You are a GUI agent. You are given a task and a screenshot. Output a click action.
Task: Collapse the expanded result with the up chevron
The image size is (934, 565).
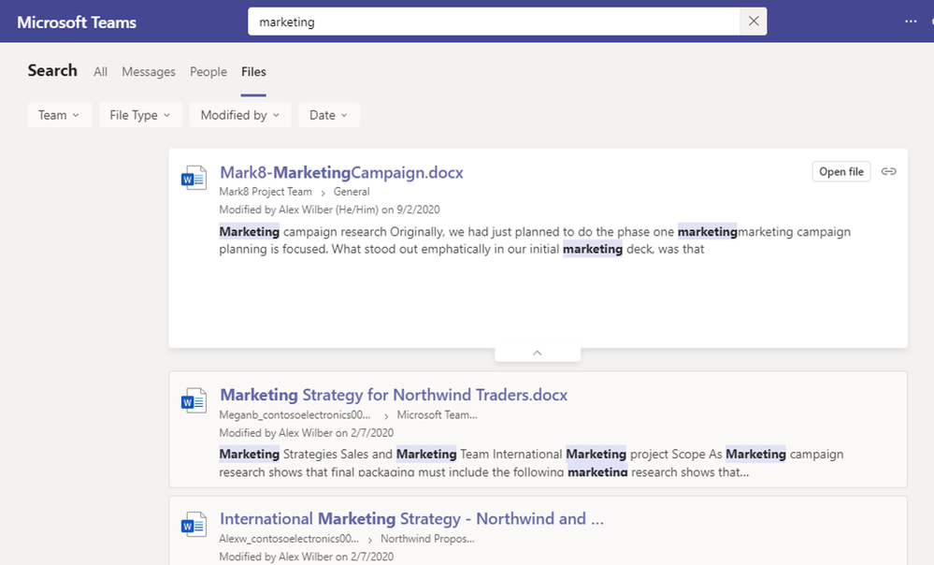point(538,354)
